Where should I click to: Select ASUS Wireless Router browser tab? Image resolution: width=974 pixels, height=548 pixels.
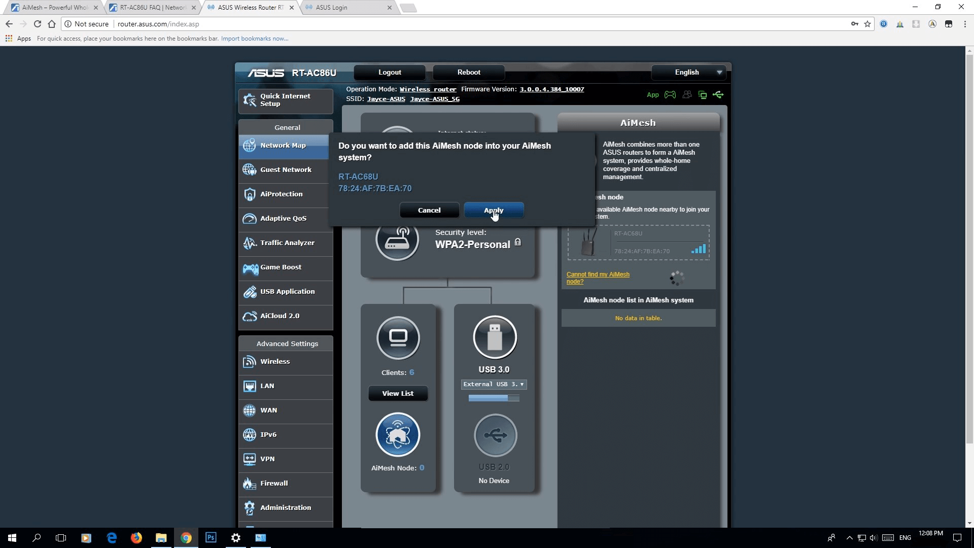pyautogui.click(x=250, y=8)
